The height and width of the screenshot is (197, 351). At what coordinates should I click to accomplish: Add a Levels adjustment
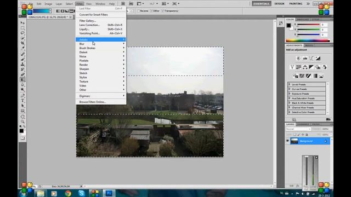[305, 59]
